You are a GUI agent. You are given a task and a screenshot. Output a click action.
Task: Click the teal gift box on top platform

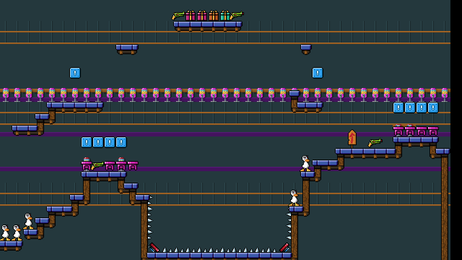(225, 16)
